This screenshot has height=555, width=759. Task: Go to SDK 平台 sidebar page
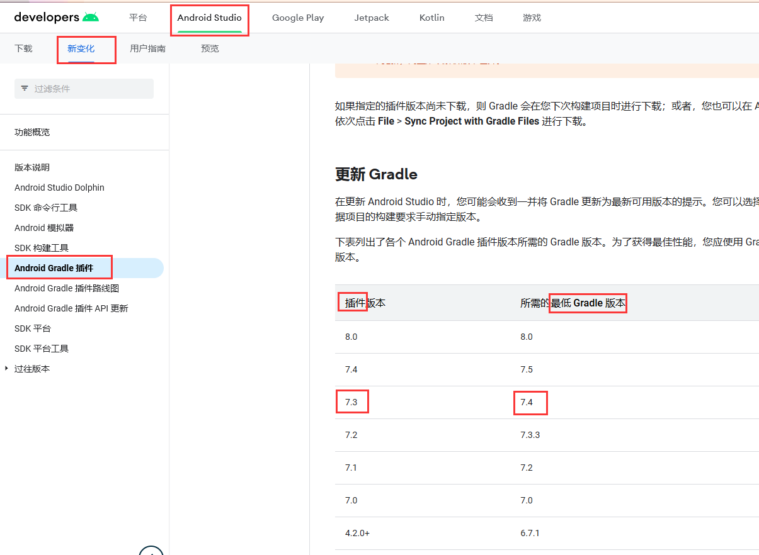pyautogui.click(x=33, y=328)
